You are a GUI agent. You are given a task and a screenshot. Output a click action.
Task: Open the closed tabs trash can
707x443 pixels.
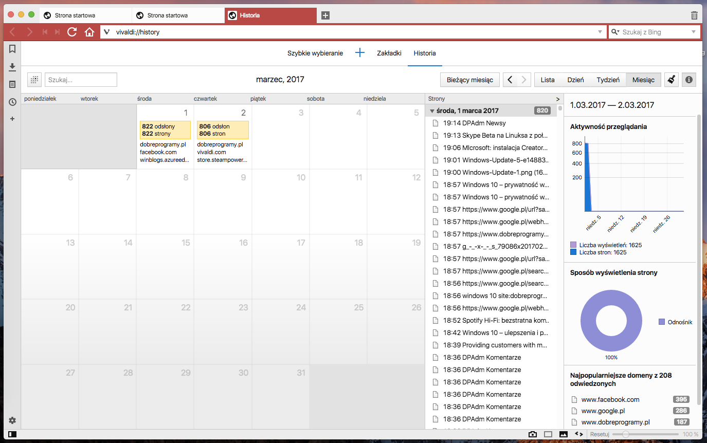694,15
